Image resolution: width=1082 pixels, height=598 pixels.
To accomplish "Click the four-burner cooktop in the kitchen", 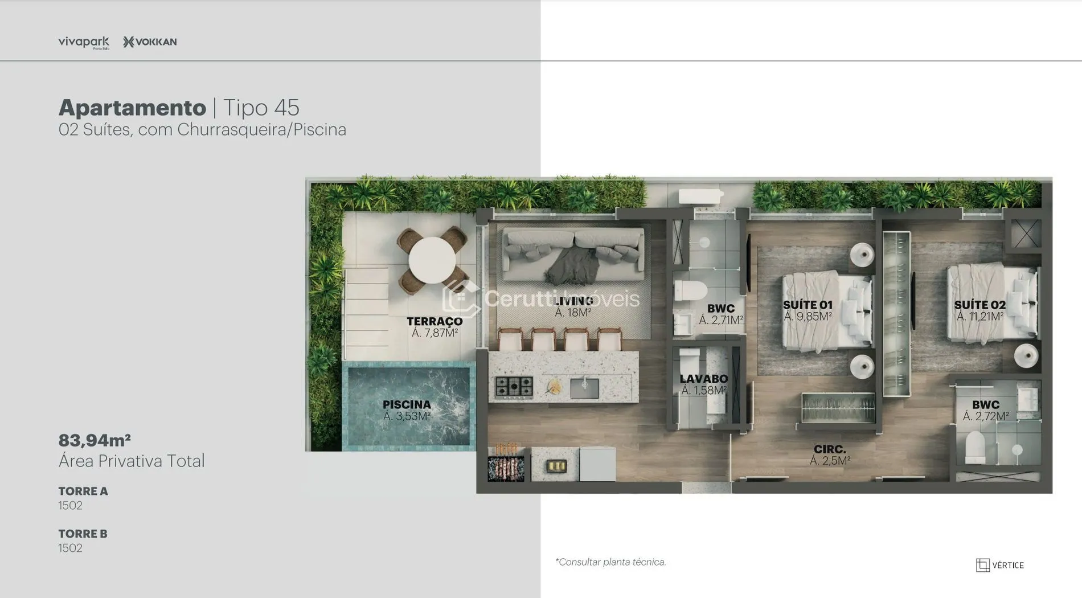I will pos(514,387).
